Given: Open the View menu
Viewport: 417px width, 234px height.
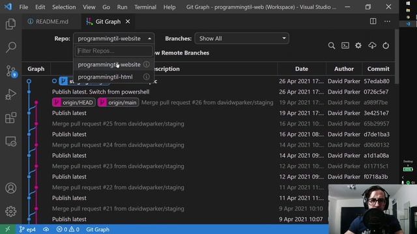Looking at the screenshot, I should click(x=89, y=7).
